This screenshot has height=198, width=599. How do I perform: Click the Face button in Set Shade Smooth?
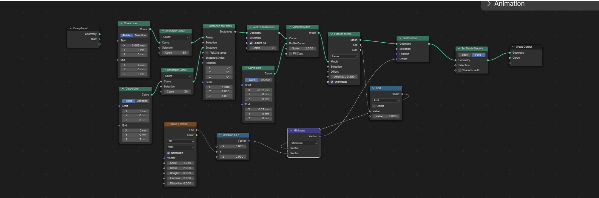tap(478, 55)
